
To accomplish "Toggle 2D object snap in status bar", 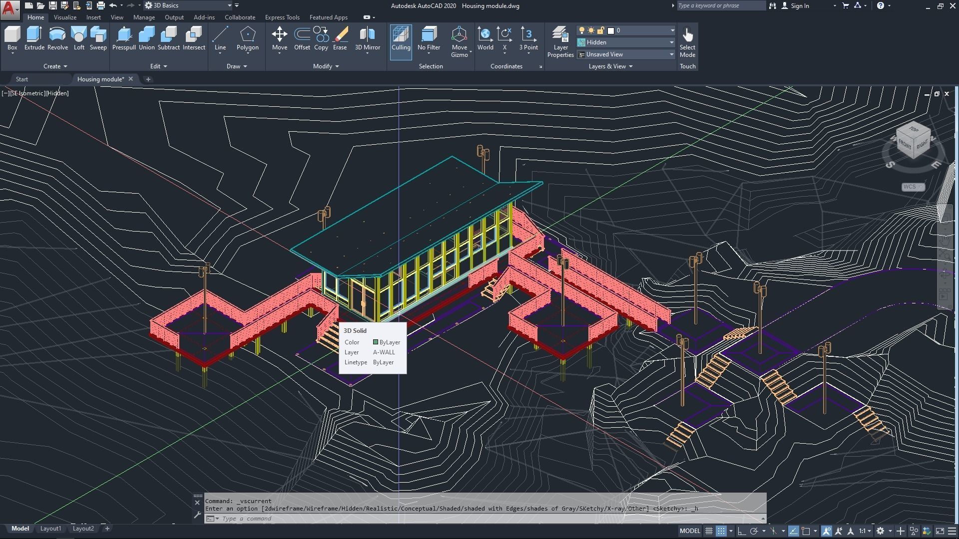I will tap(806, 531).
